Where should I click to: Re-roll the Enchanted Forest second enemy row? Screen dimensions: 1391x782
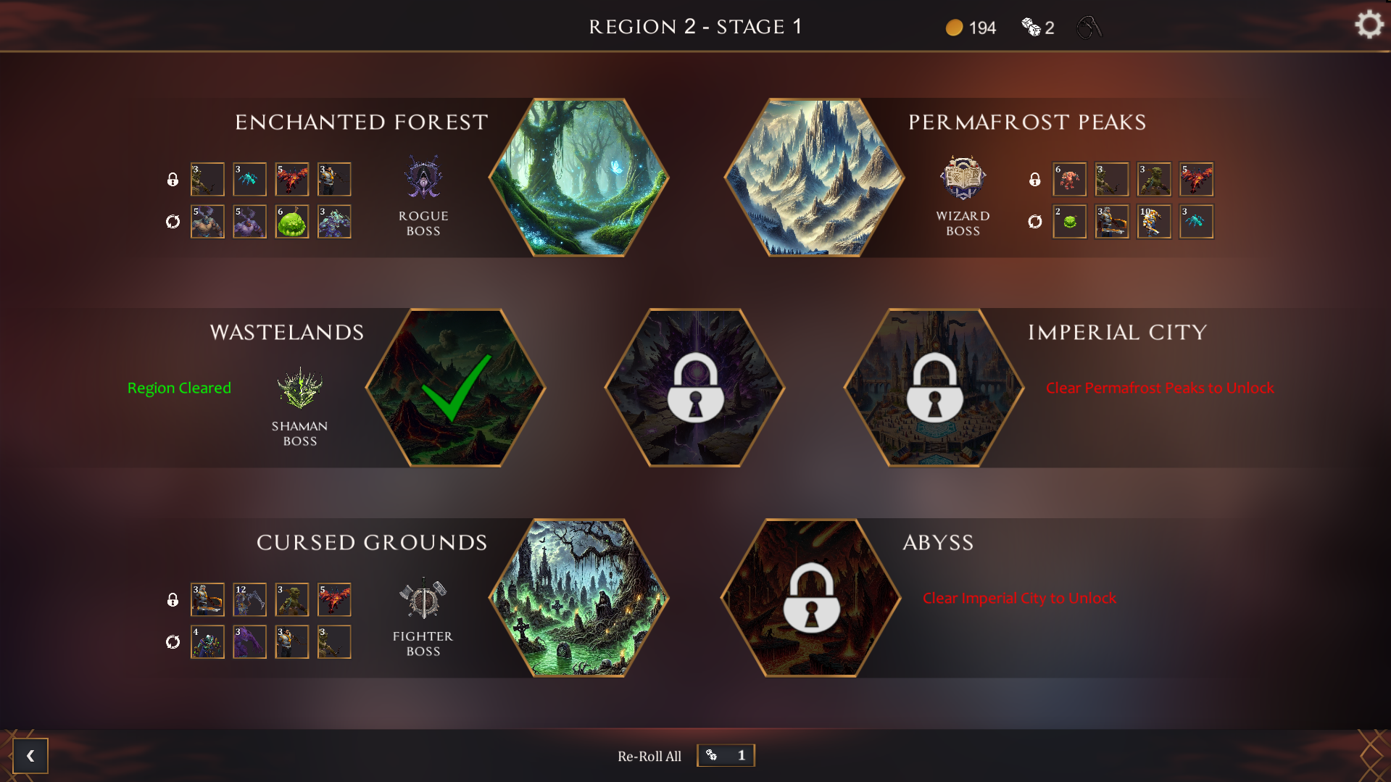coord(173,222)
